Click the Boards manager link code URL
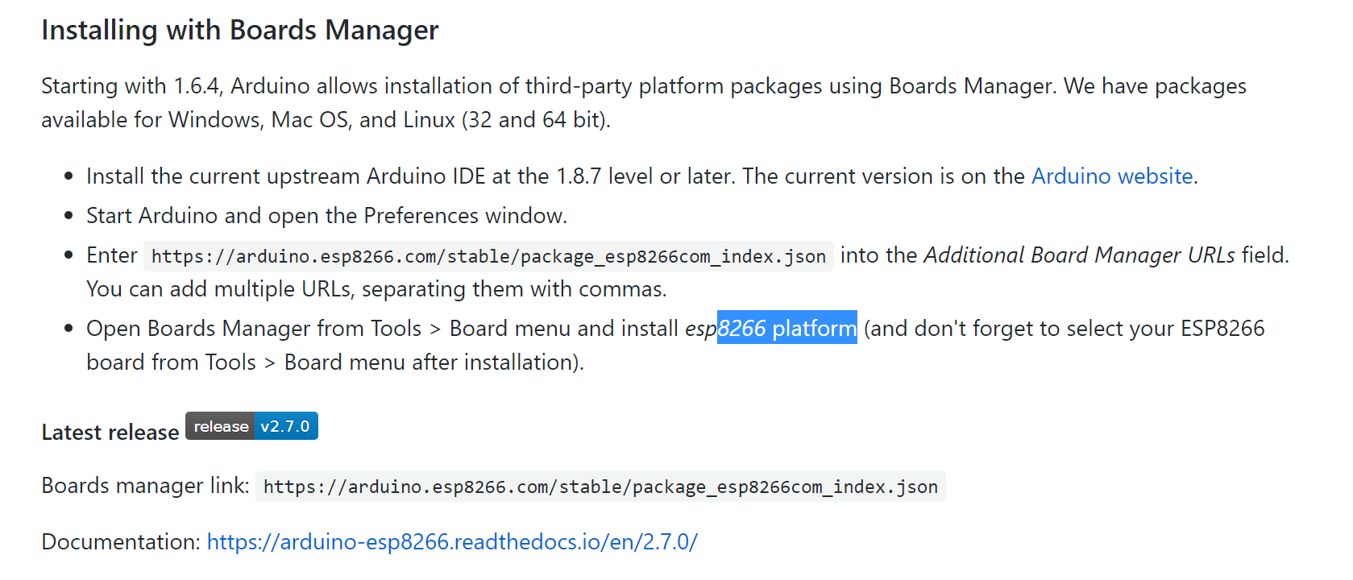The width and height of the screenshot is (1353, 580). click(600, 487)
